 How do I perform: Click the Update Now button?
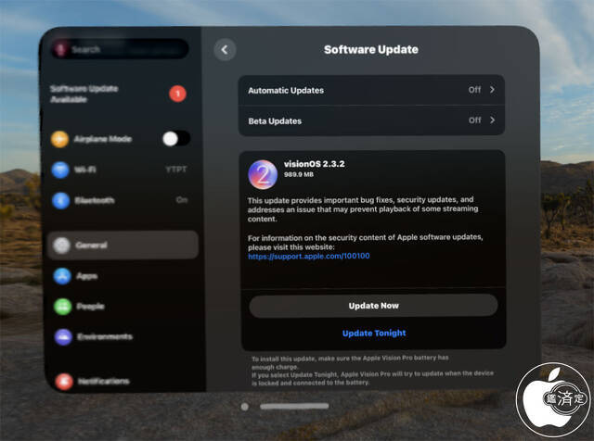[373, 306]
